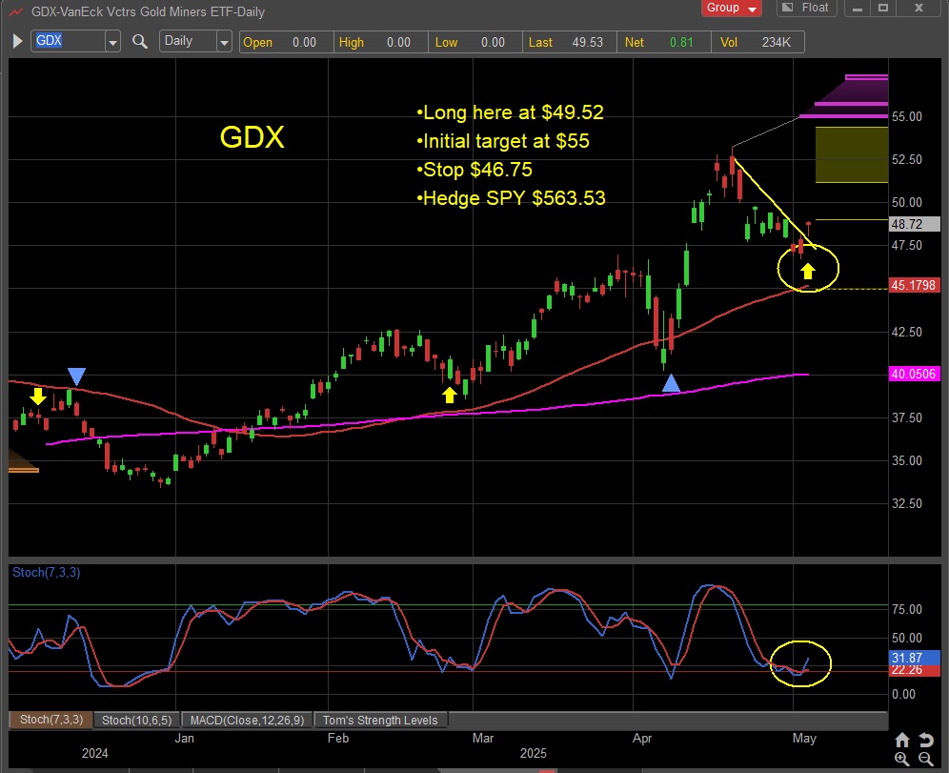Click the GDX symbol input field

point(68,41)
